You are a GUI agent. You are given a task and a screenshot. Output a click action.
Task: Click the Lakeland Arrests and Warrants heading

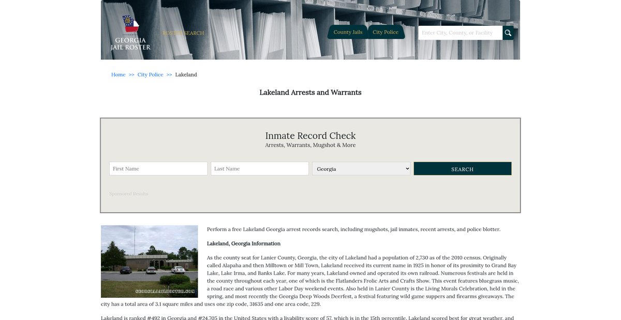(x=310, y=92)
